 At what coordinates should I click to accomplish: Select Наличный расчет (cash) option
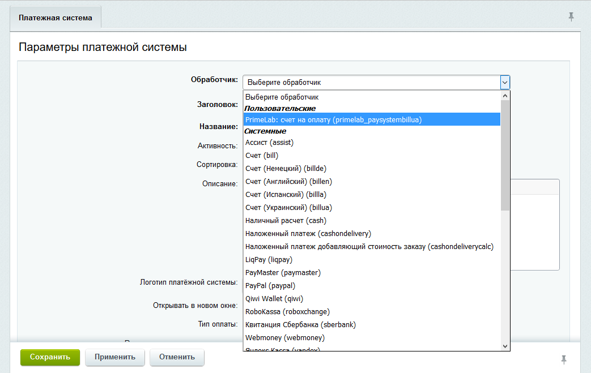coord(286,221)
